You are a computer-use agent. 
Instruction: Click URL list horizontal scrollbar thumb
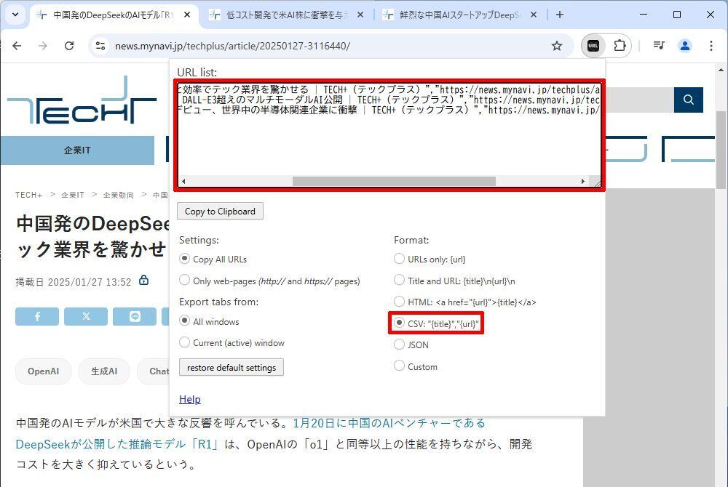tap(394, 181)
